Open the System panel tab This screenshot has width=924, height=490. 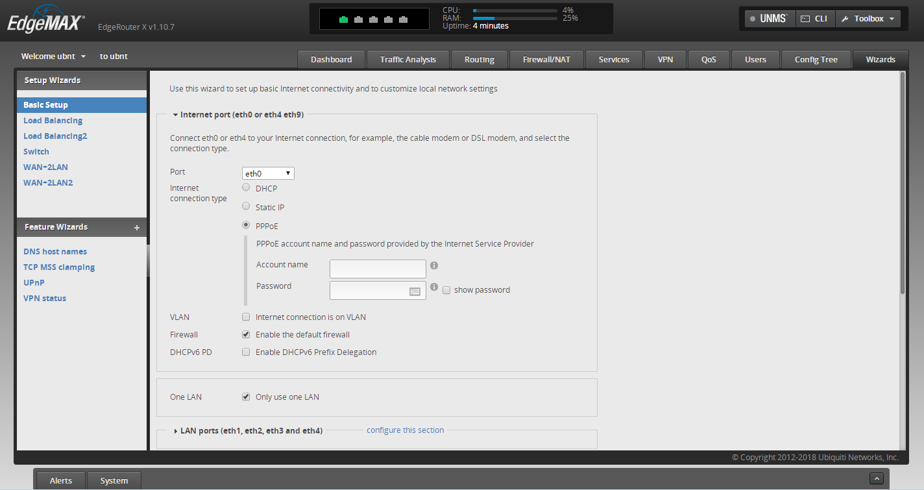coord(114,481)
